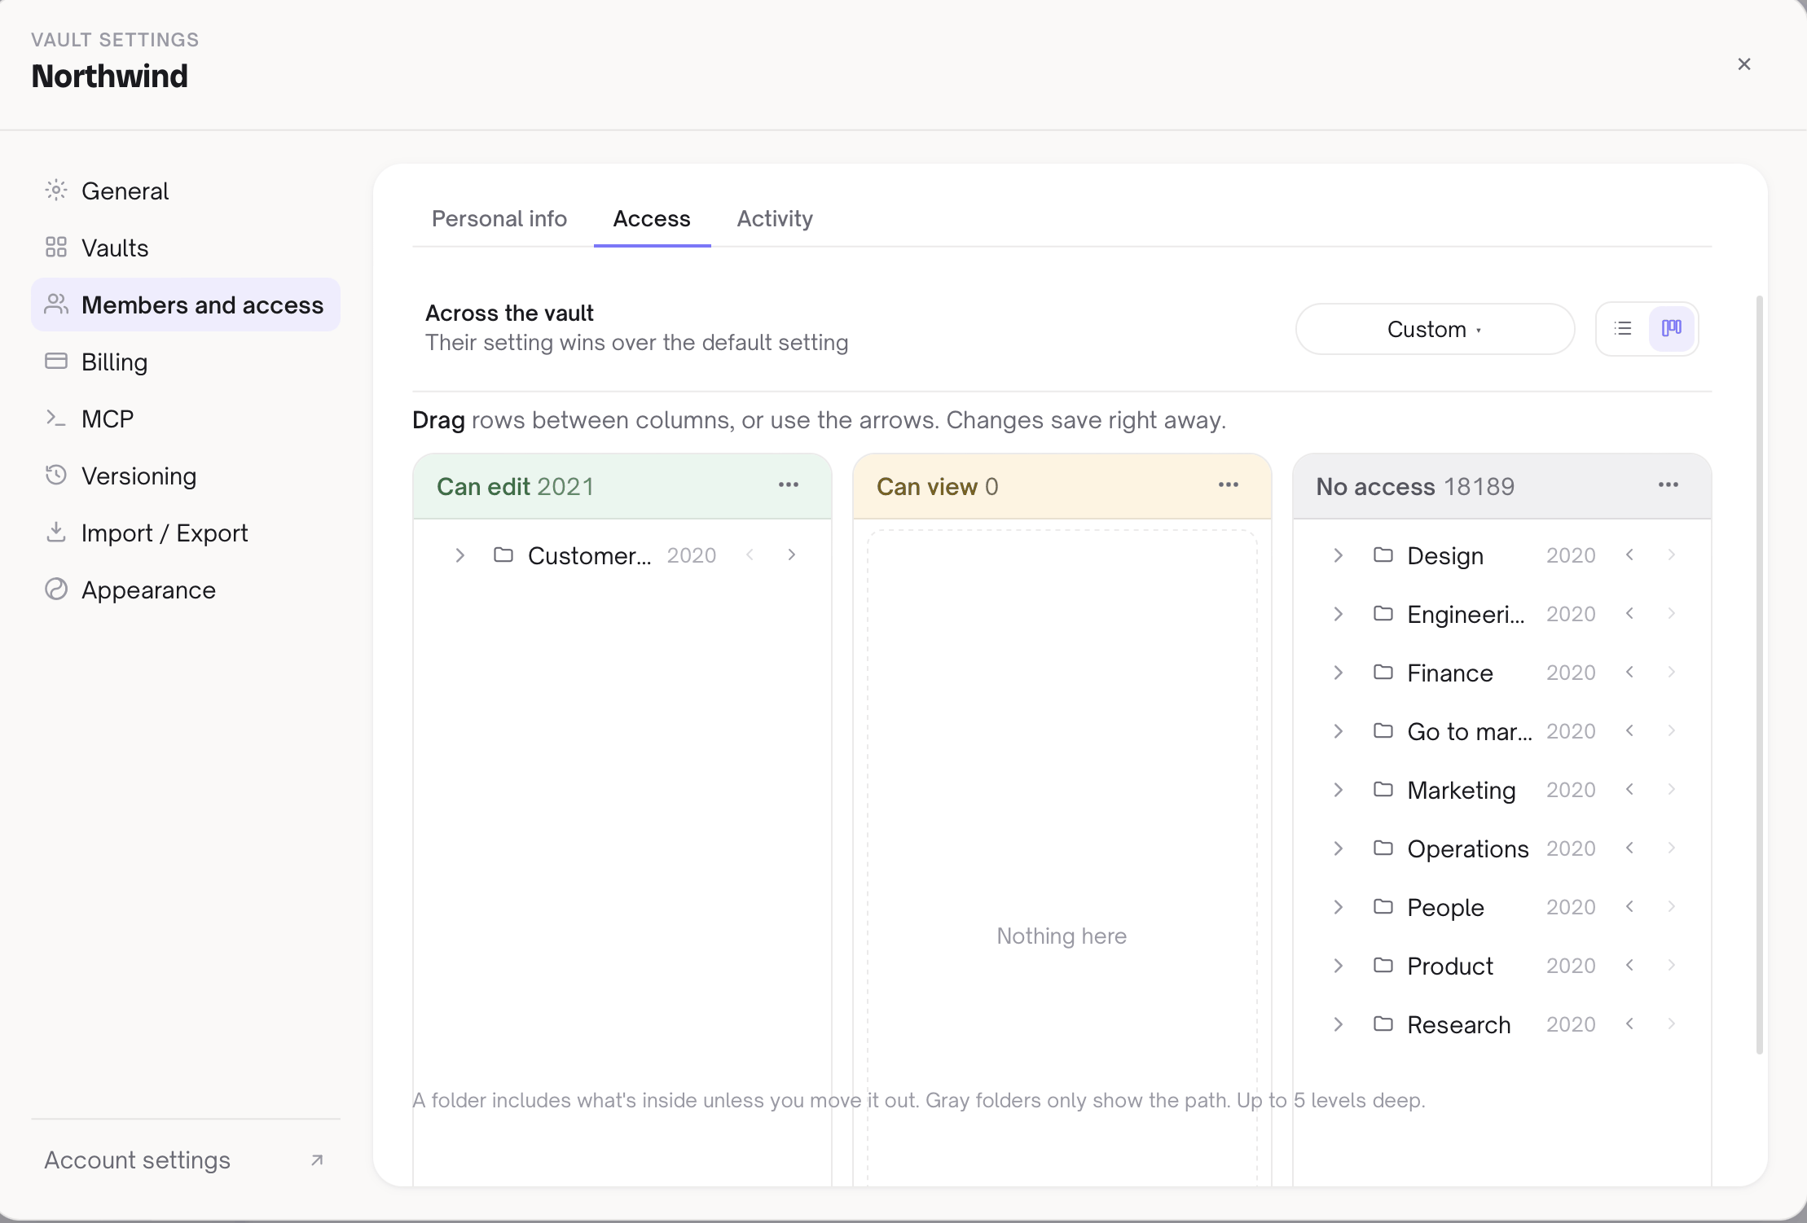1807x1223 pixels.
Task: Click the Marketing folder name
Action: click(1462, 790)
